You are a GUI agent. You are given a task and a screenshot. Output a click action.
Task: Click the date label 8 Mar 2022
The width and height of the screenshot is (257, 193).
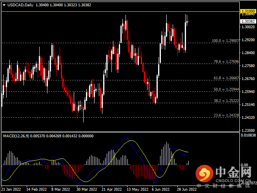pos(60,189)
